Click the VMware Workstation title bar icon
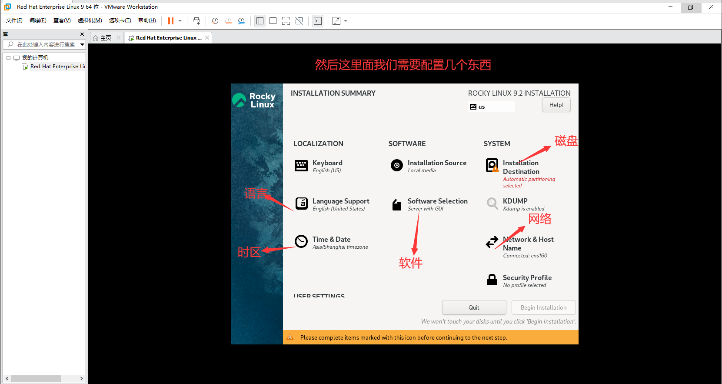Image resolution: width=722 pixels, height=384 pixels. point(7,7)
